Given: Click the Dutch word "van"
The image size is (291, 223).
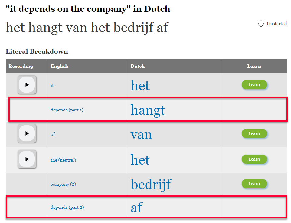Looking at the screenshot, I should coord(141,135).
